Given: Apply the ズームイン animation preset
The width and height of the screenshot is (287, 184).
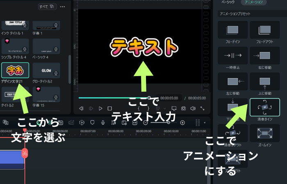Looking at the screenshot, I should (265, 133).
